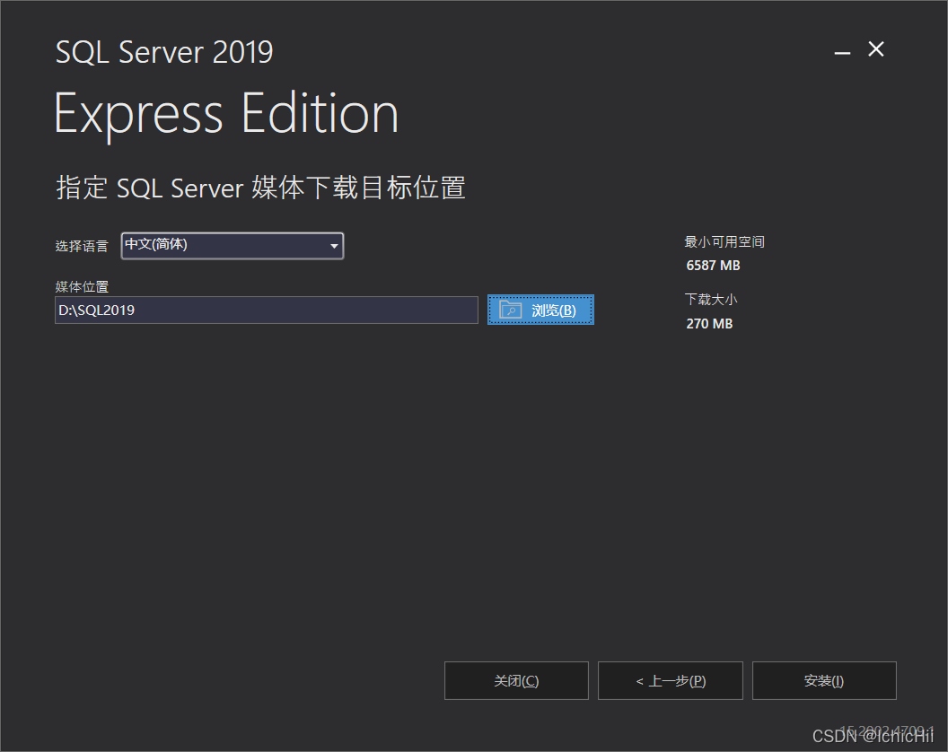The width and height of the screenshot is (948, 752).
Task: Click the media location path field
Action: pyautogui.click(x=266, y=310)
